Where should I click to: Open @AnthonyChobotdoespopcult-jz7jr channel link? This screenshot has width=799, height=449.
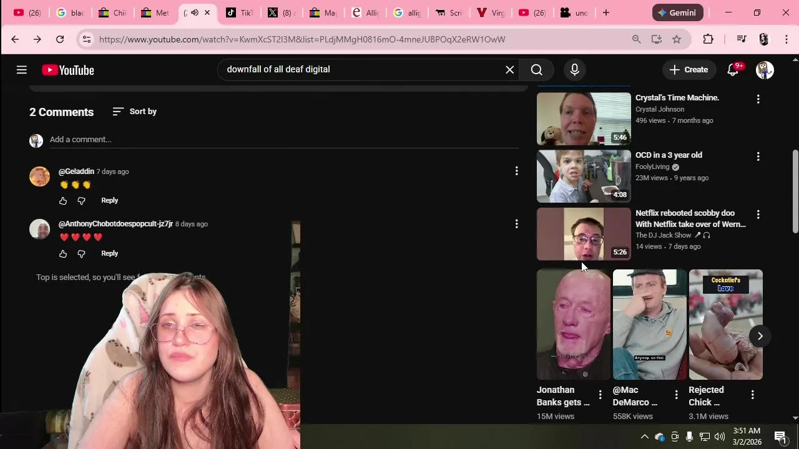point(115,224)
